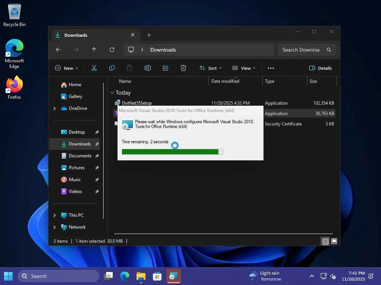The width and height of the screenshot is (381, 285).
Task: Refresh the Downloads folder view
Action: 112,50
